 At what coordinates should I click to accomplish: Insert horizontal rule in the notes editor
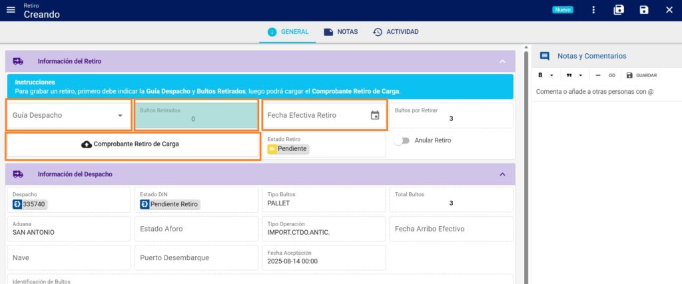(597, 75)
